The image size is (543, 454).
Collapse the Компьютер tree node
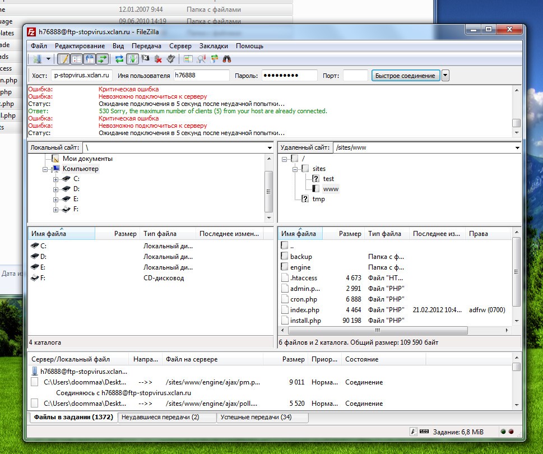click(45, 169)
